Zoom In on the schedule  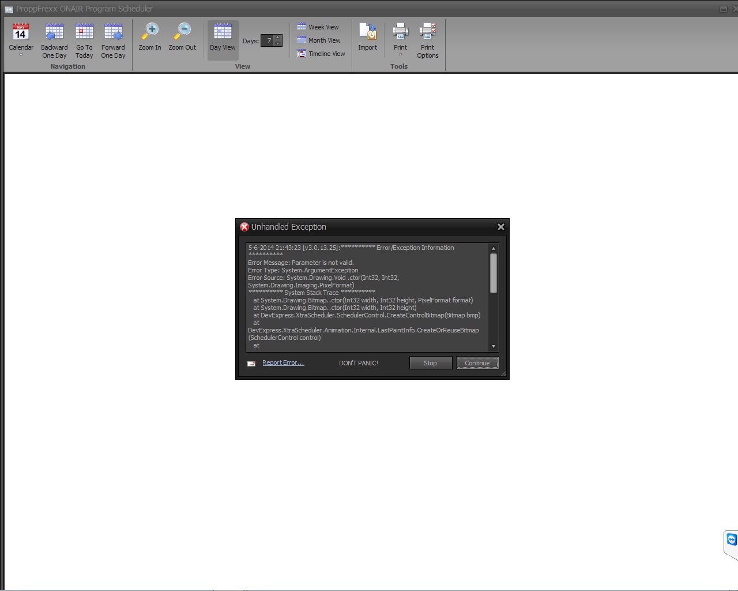click(x=150, y=37)
